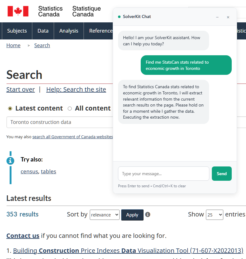246x259 pixels.
Task: Switch to the Analysis section
Action: point(69,31)
